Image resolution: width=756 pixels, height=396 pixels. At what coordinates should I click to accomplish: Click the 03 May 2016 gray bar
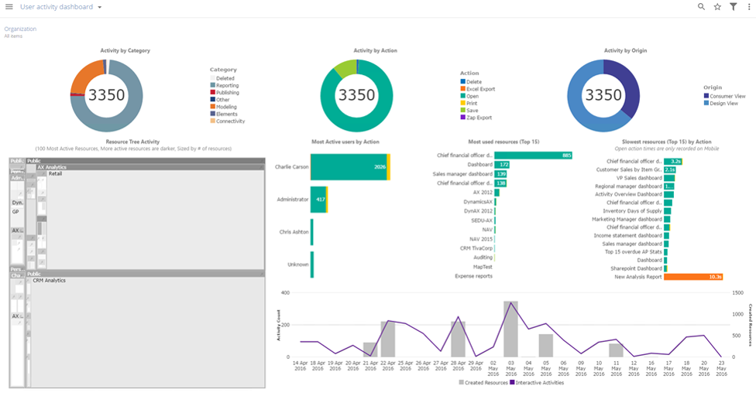click(x=510, y=329)
